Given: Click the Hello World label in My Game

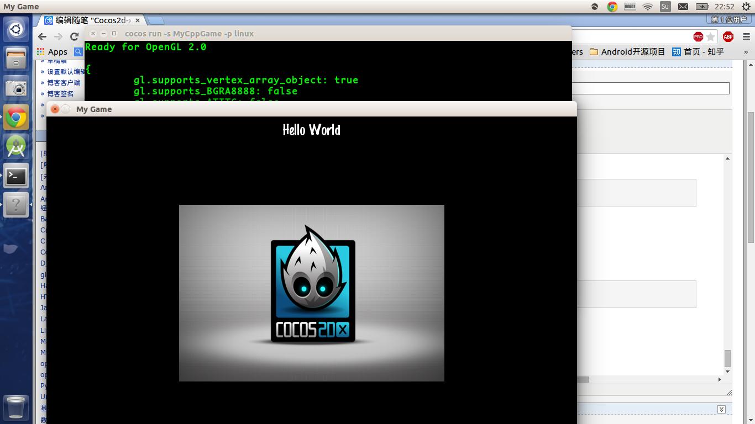Looking at the screenshot, I should pyautogui.click(x=311, y=130).
